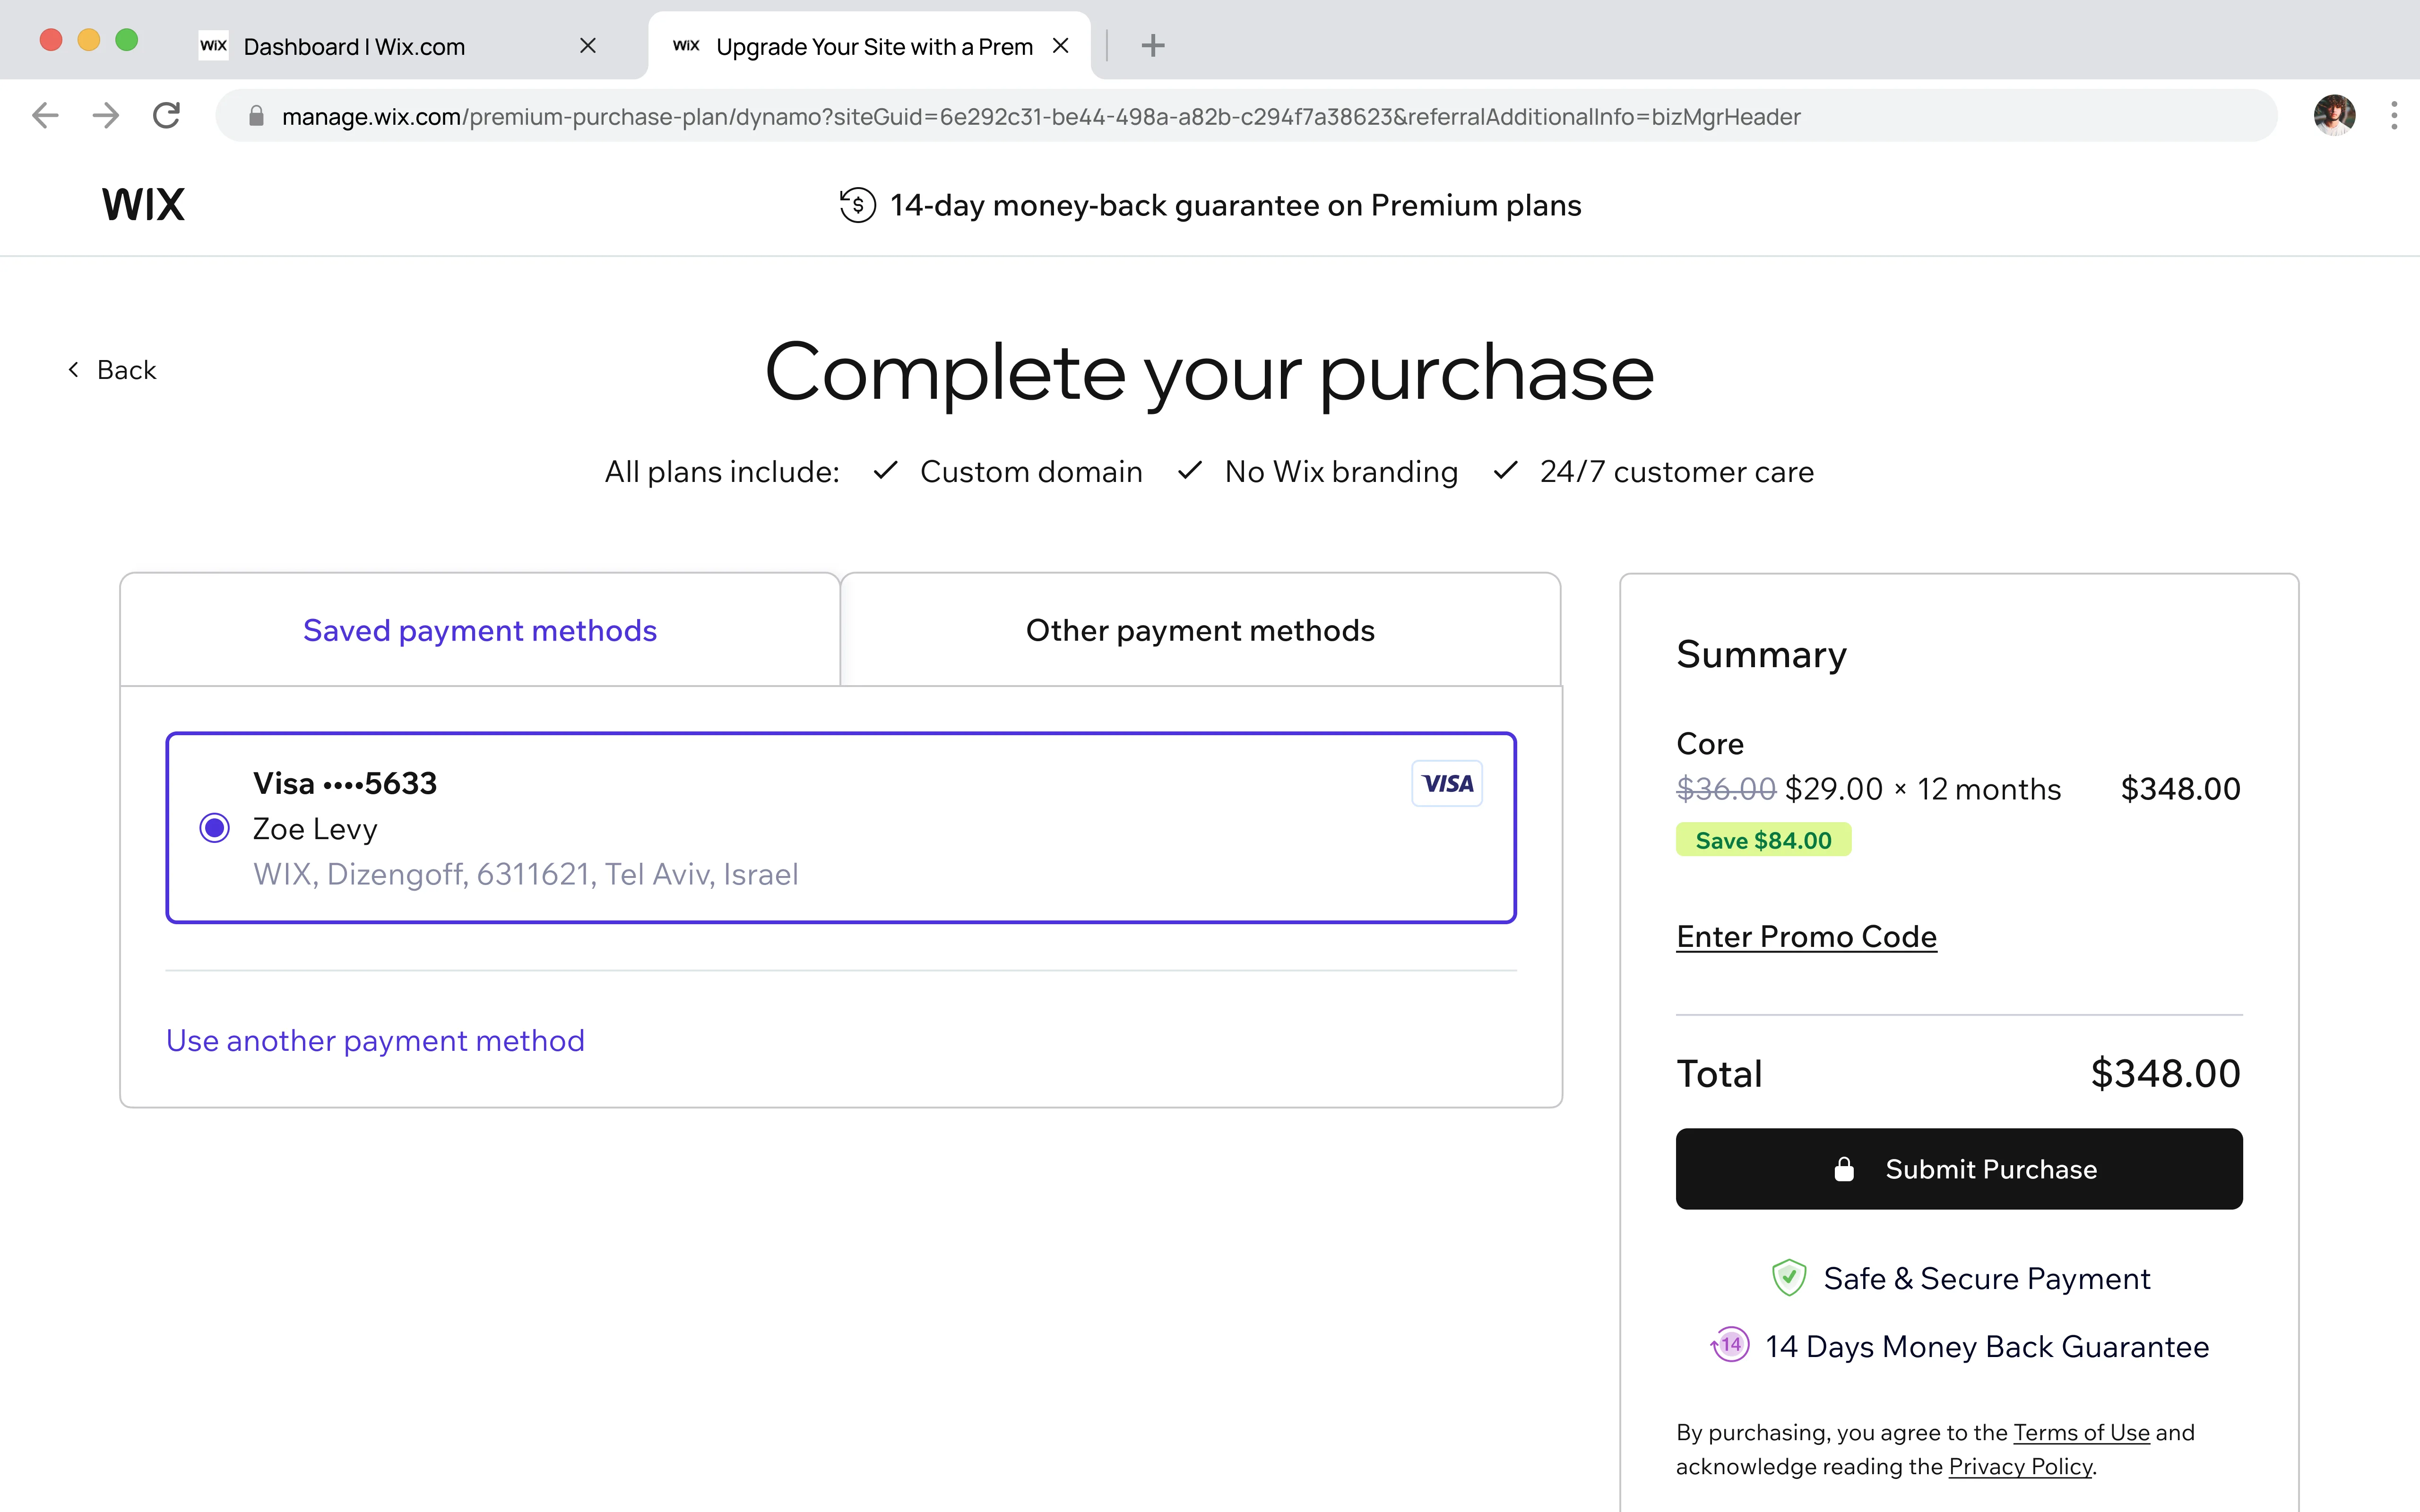The width and height of the screenshot is (2420, 1512).
Task: Click the Wix favicon on Dashboard tab
Action: (213, 46)
